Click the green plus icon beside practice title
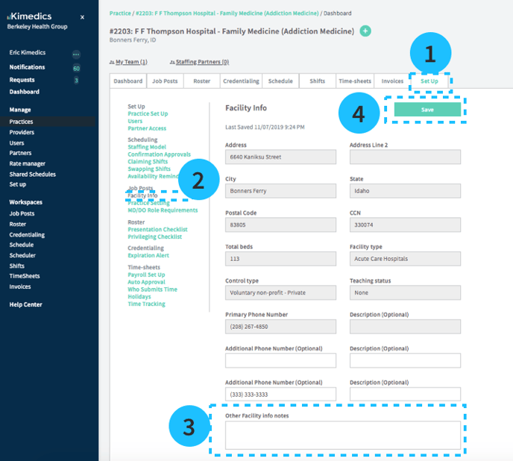 [365, 31]
